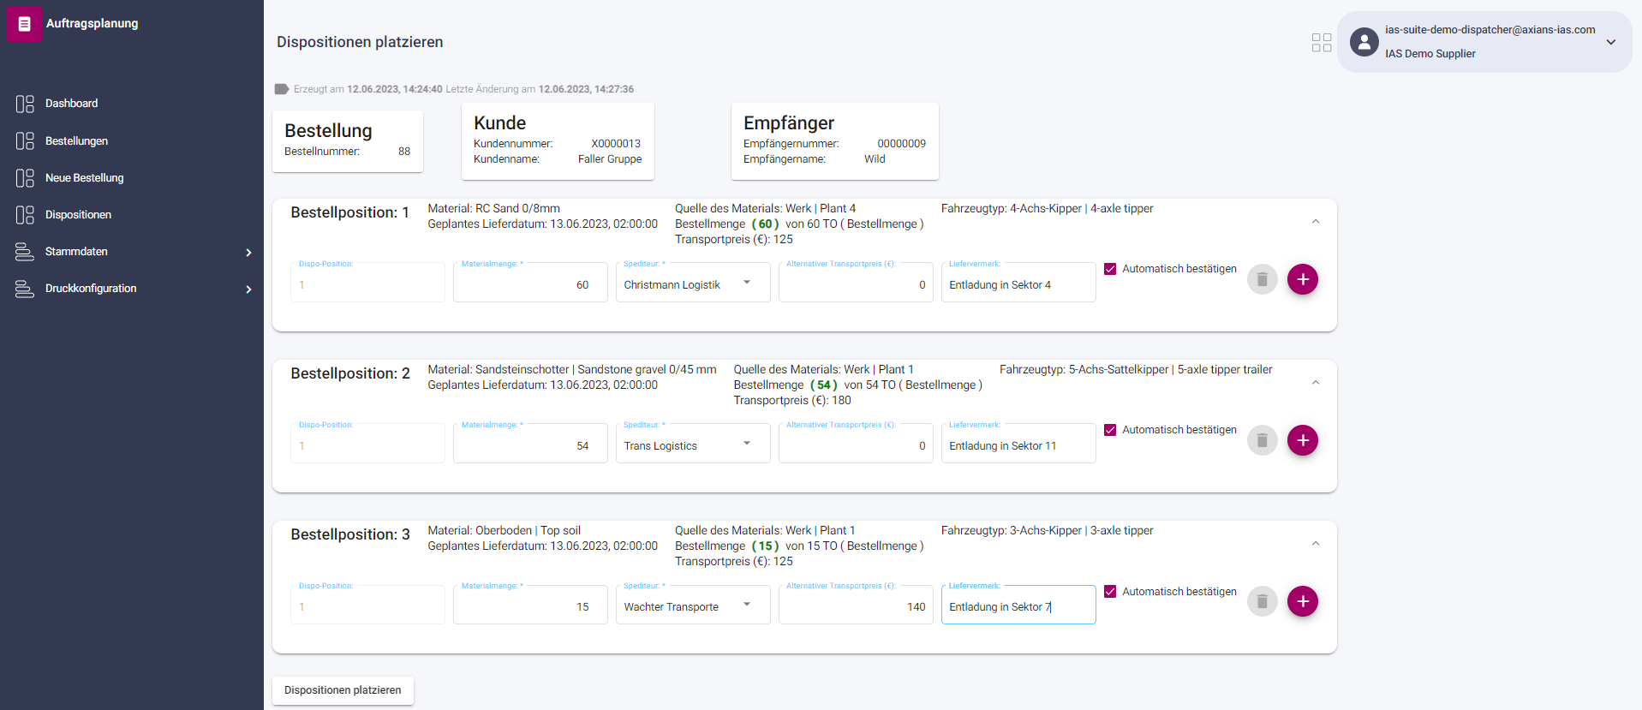Go to Neue Bestellung page
The height and width of the screenshot is (710, 1642).
(84, 178)
